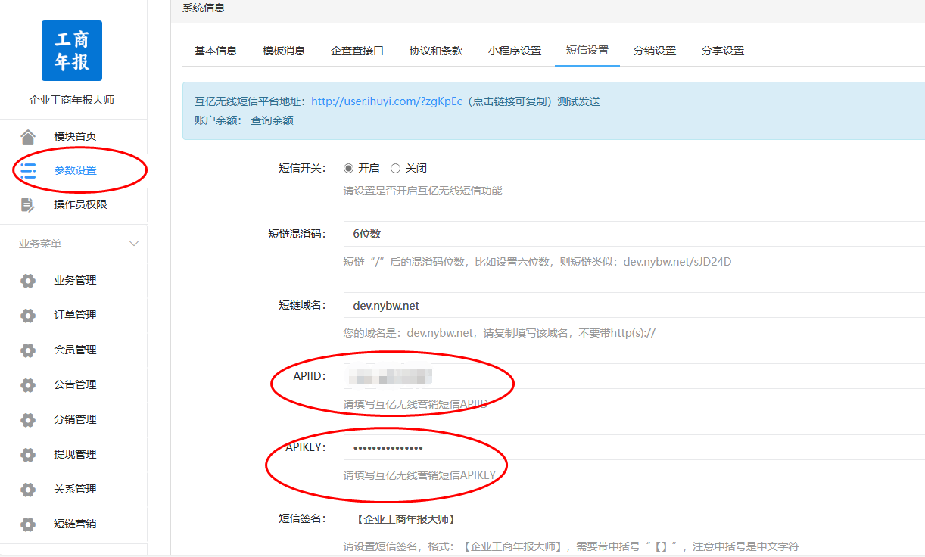Focus the 短信签名 input field

click(634, 518)
